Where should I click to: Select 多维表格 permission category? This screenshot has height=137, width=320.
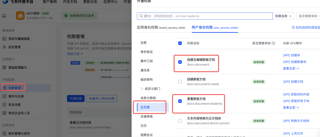coord(147,116)
